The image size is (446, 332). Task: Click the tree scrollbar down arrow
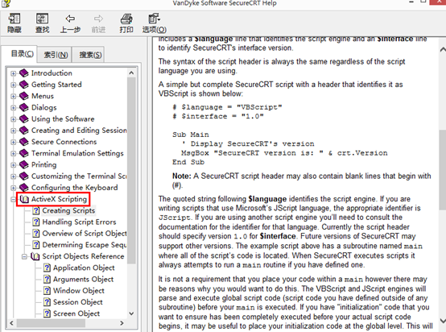pos(131,313)
